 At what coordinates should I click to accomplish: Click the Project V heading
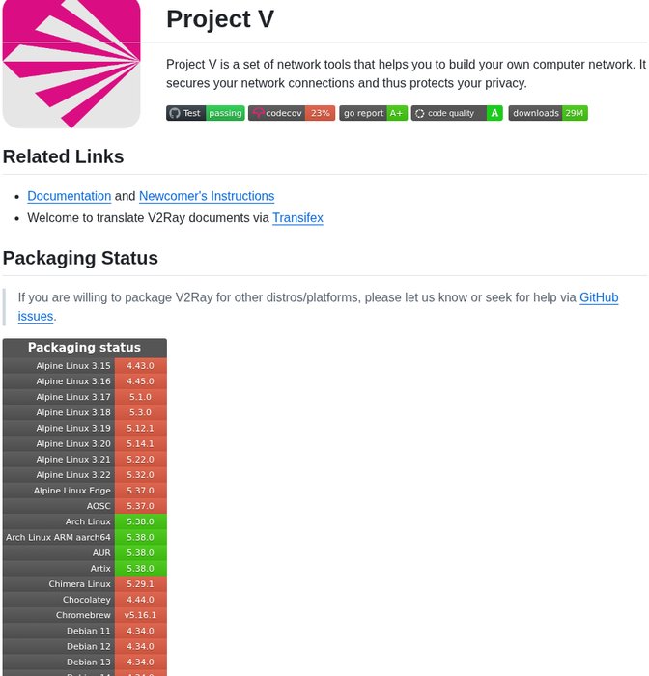pos(220,19)
